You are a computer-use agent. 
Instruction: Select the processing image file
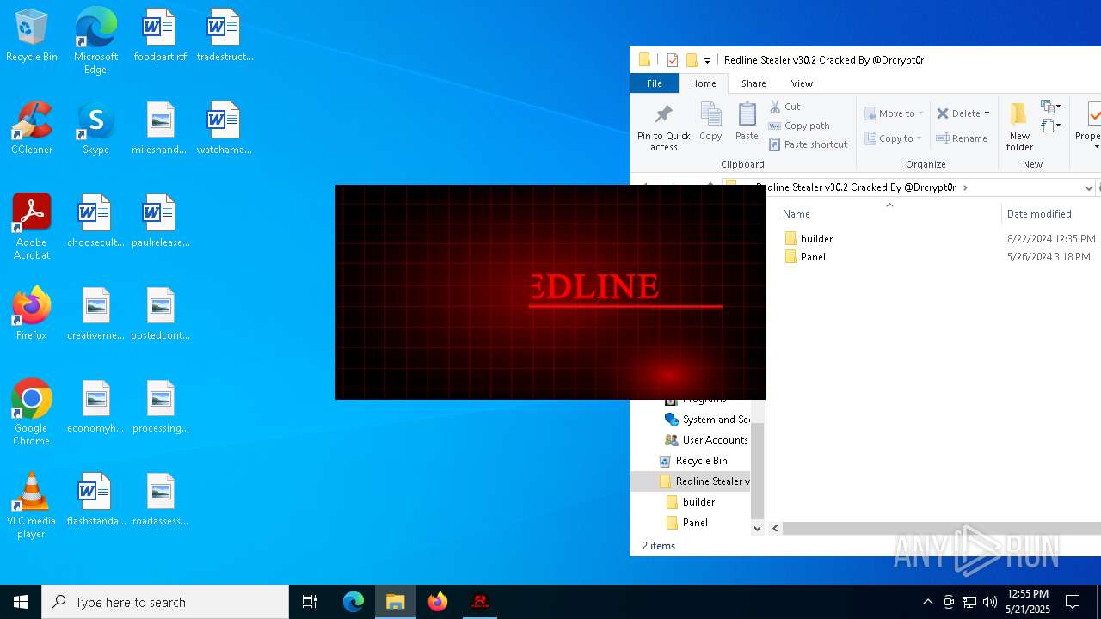click(160, 408)
